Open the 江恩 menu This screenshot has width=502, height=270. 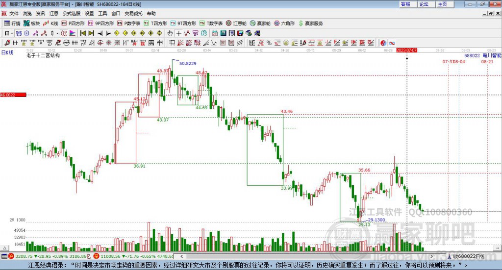click(54, 13)
